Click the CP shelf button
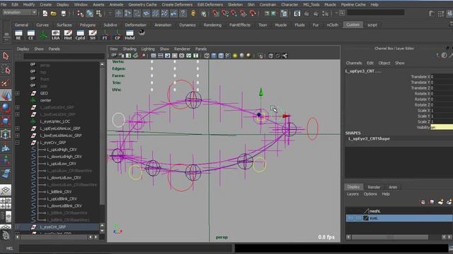The height and width of the screenshot is (254, 453). click(117, 35)
